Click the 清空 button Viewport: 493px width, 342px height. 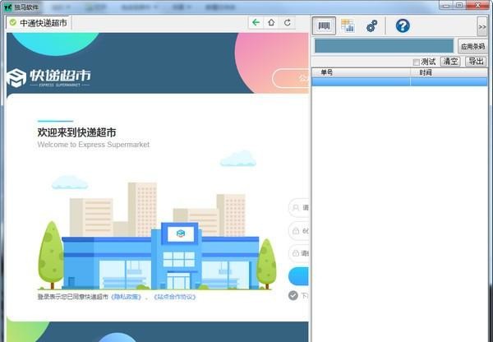coord(450,62)
